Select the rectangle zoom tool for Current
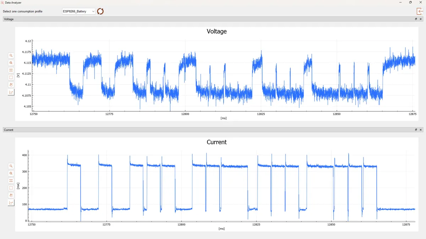The height and width of the screenshot is (239, 426). click(x=11, y=188)
